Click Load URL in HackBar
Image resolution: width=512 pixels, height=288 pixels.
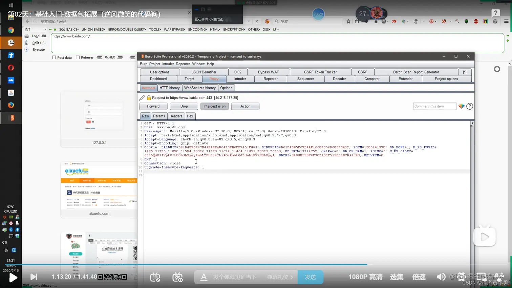pos(39,36)
